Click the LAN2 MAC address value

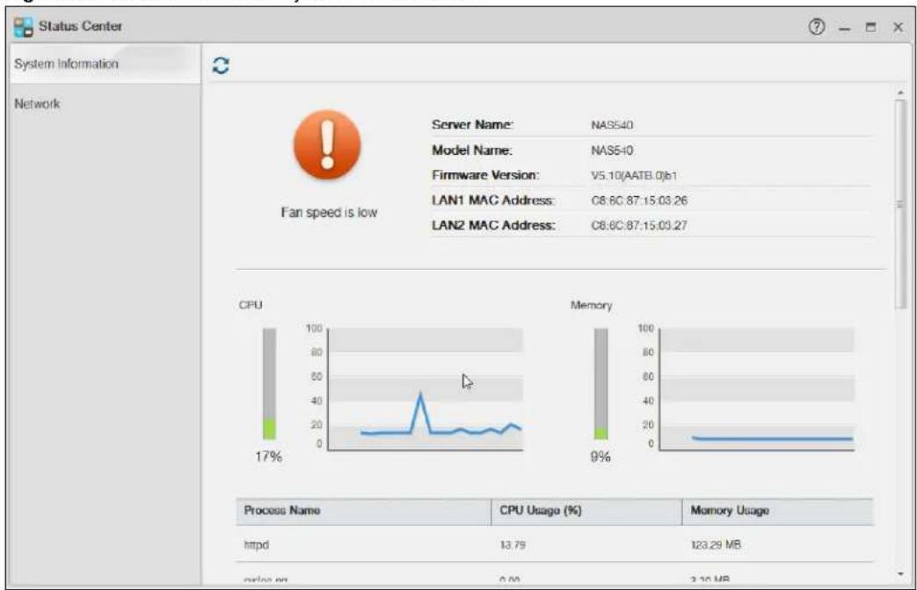point(639,226)
